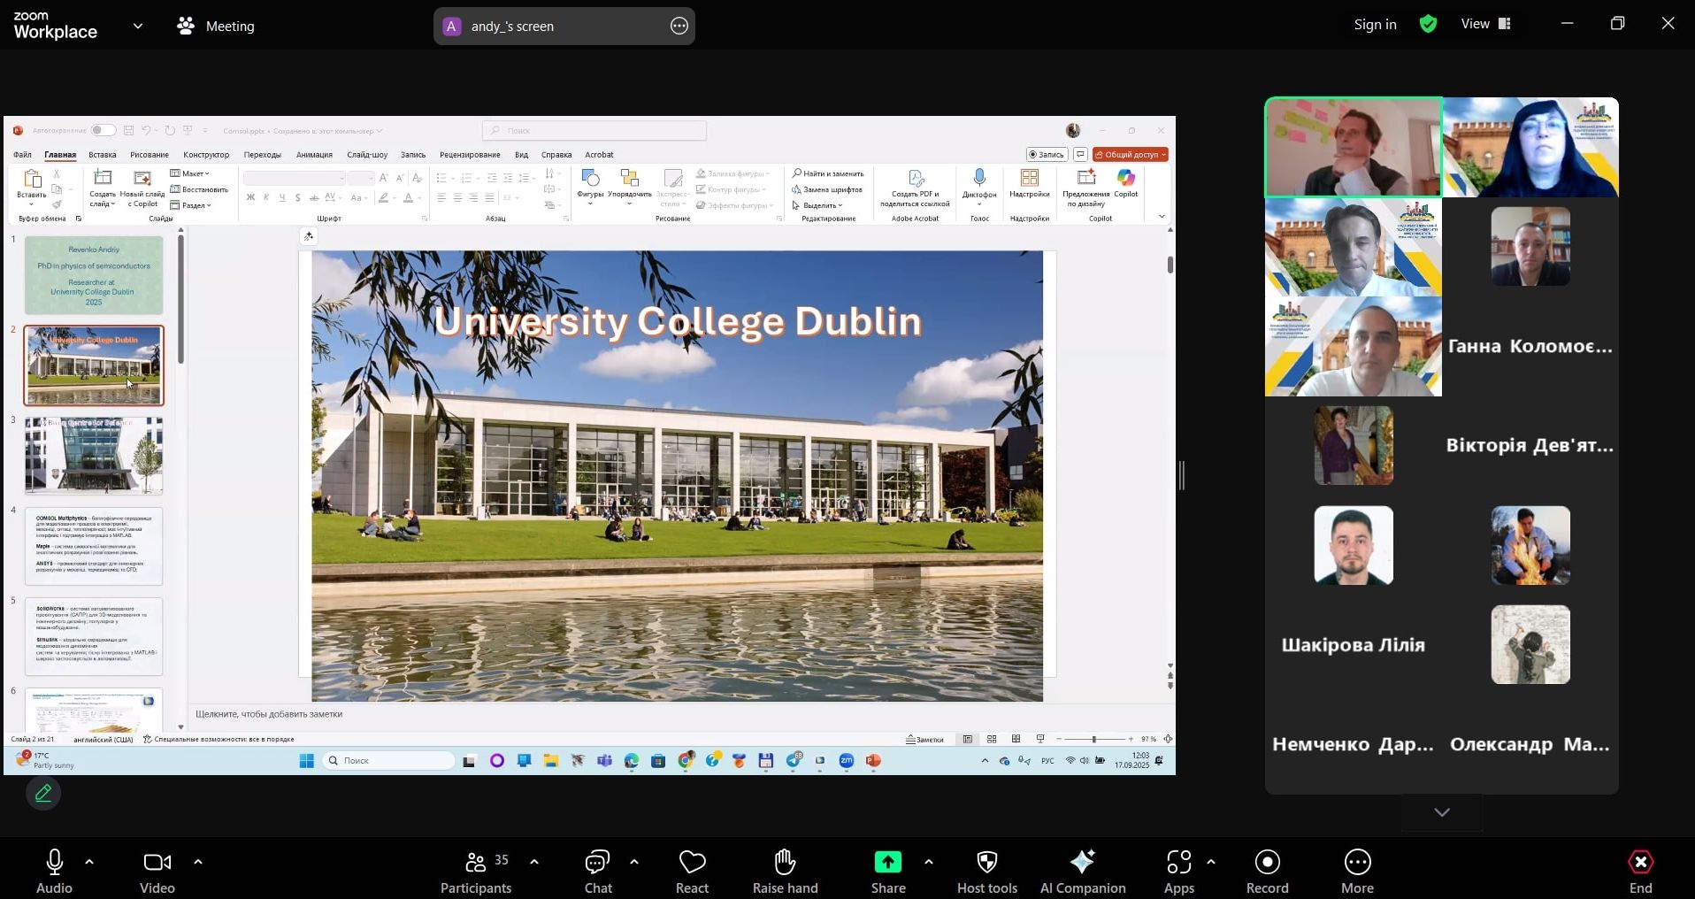
Task: Toggle underline Ч formatting in ribbon
Action: 282,198
